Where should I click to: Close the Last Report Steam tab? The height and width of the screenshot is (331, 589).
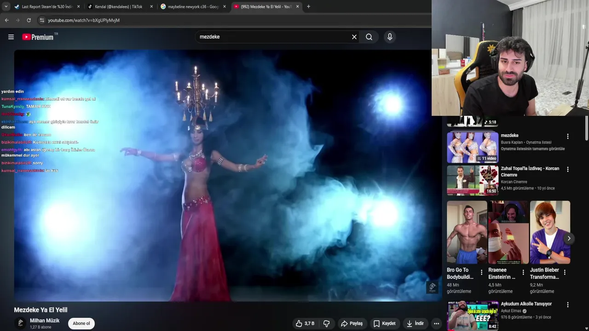pos(78,6)
